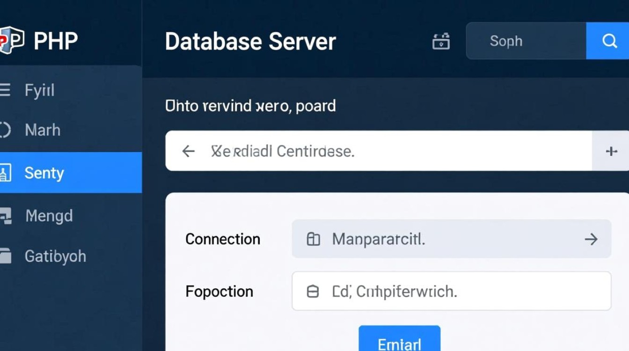Click the folder icon beside Gatibyoh

(x=5, y=256)
